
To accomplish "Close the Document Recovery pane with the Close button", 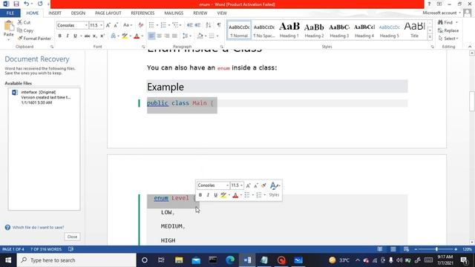I will point(72,237).
